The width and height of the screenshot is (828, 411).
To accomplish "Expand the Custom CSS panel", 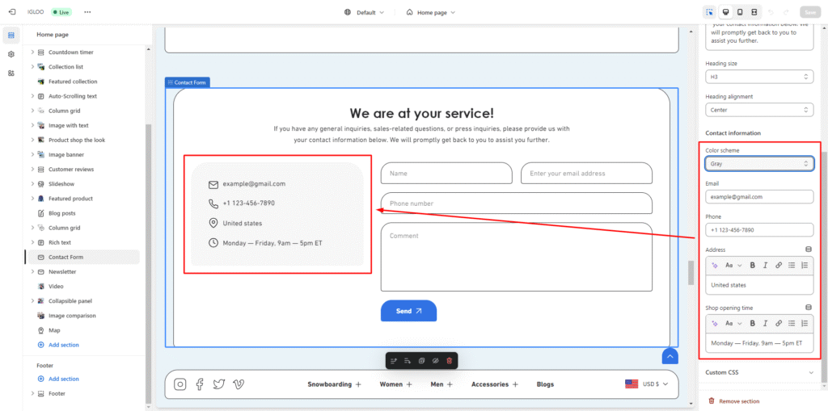I will 758,372.
